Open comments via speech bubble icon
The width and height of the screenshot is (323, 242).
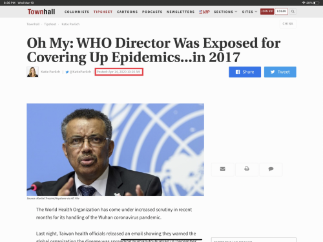271,169
